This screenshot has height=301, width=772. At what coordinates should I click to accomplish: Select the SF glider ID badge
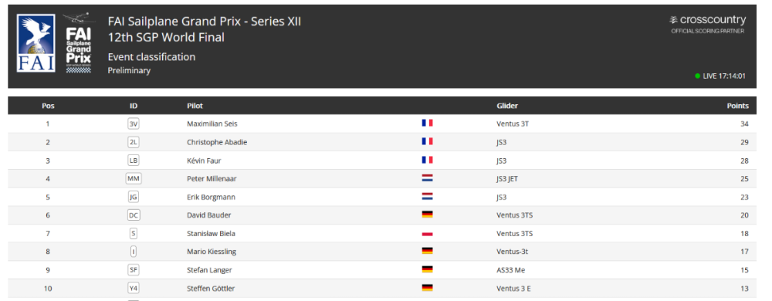tap(134, 270)
